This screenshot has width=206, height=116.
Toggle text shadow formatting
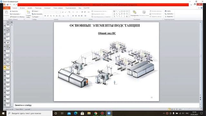point(54,16)
